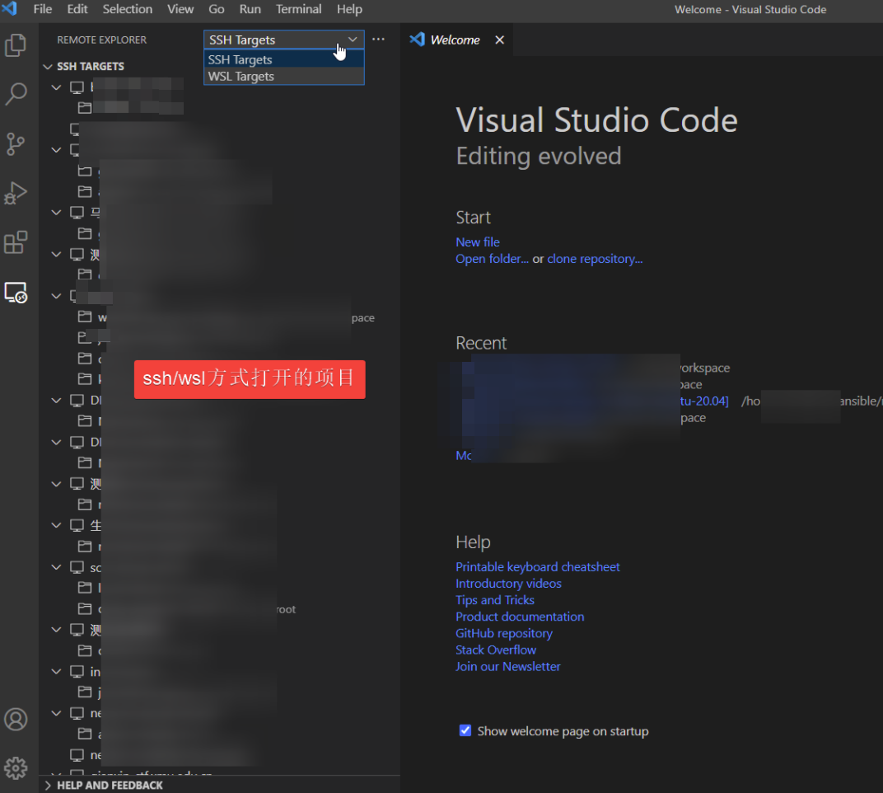Open the Accounts menu icon

point(16,719)
